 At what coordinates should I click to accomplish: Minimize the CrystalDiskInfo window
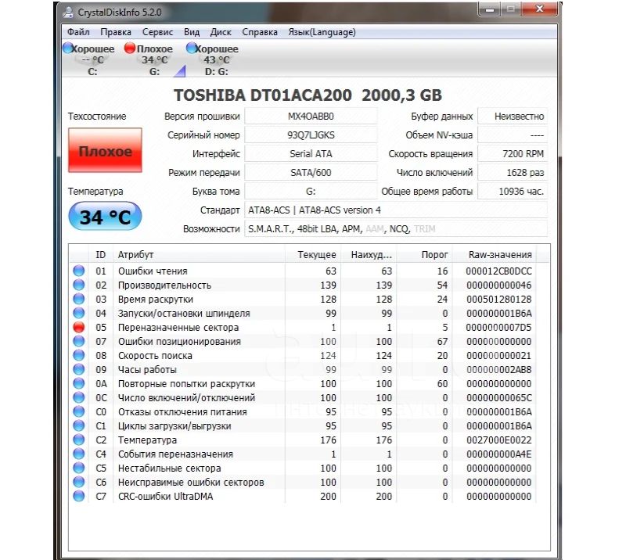pyautogui.click(x=491, y=9)
